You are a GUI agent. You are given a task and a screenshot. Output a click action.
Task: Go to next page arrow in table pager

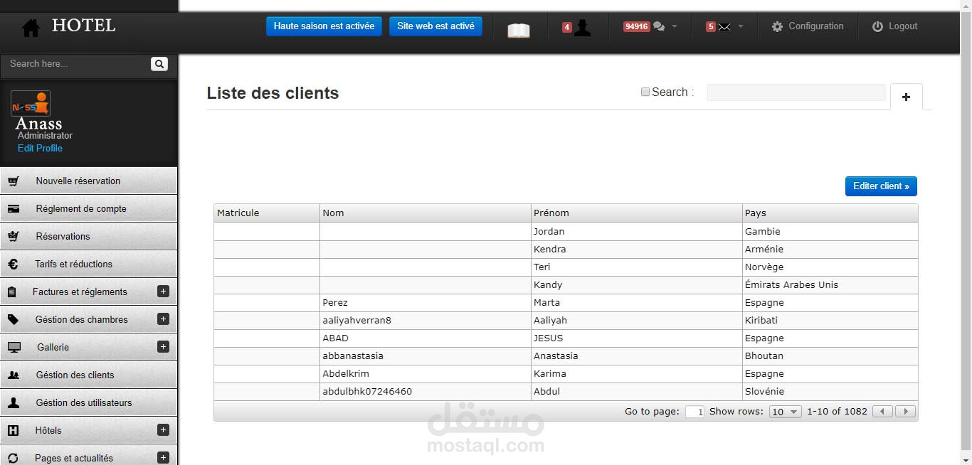(x=905, y=412)
